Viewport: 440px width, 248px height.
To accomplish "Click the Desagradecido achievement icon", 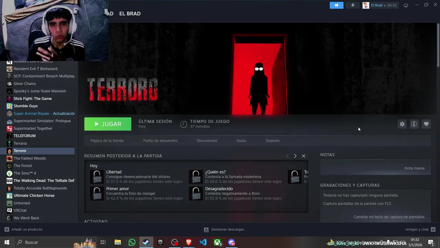I will click(x=196, y=194).
